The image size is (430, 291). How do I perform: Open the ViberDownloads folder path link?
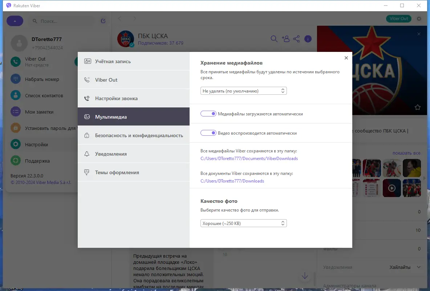pos(250,159)
